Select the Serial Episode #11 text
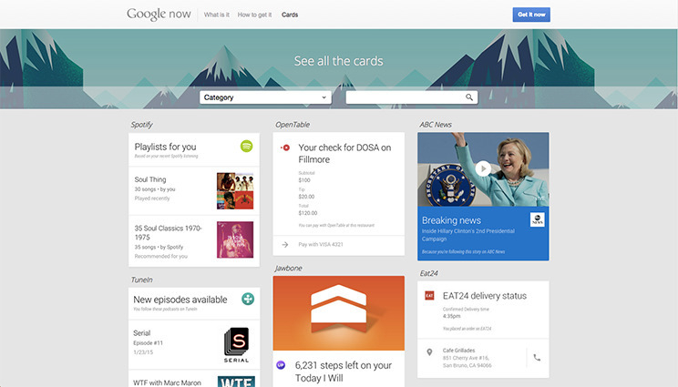This screenshot has width=678, height=387. coord(149,343)
